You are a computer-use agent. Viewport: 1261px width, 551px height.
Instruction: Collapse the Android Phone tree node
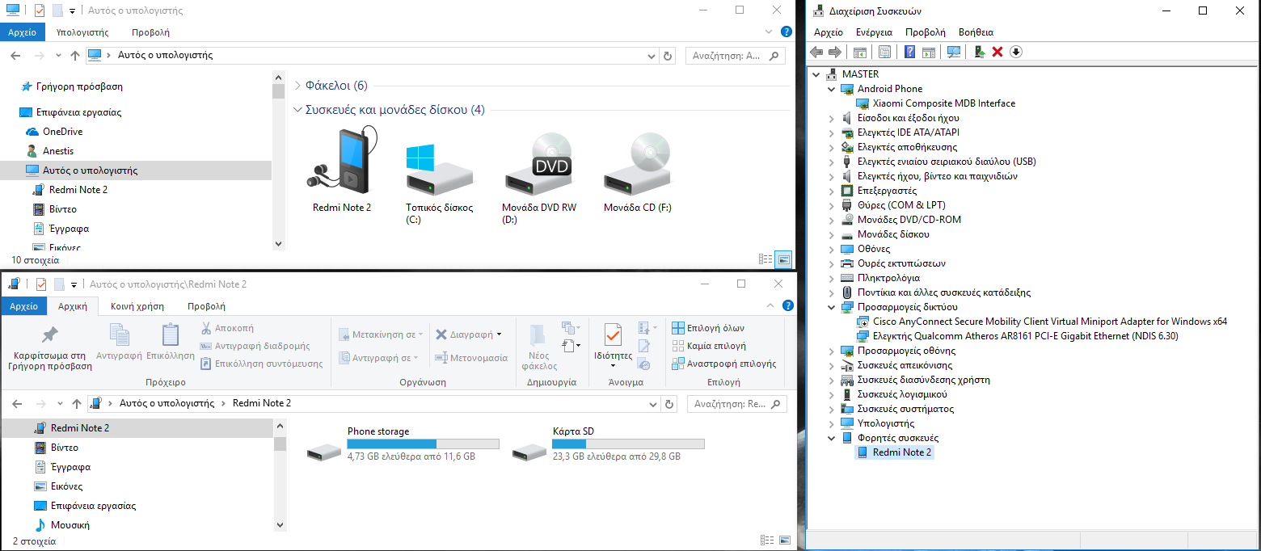click(832, 89)
